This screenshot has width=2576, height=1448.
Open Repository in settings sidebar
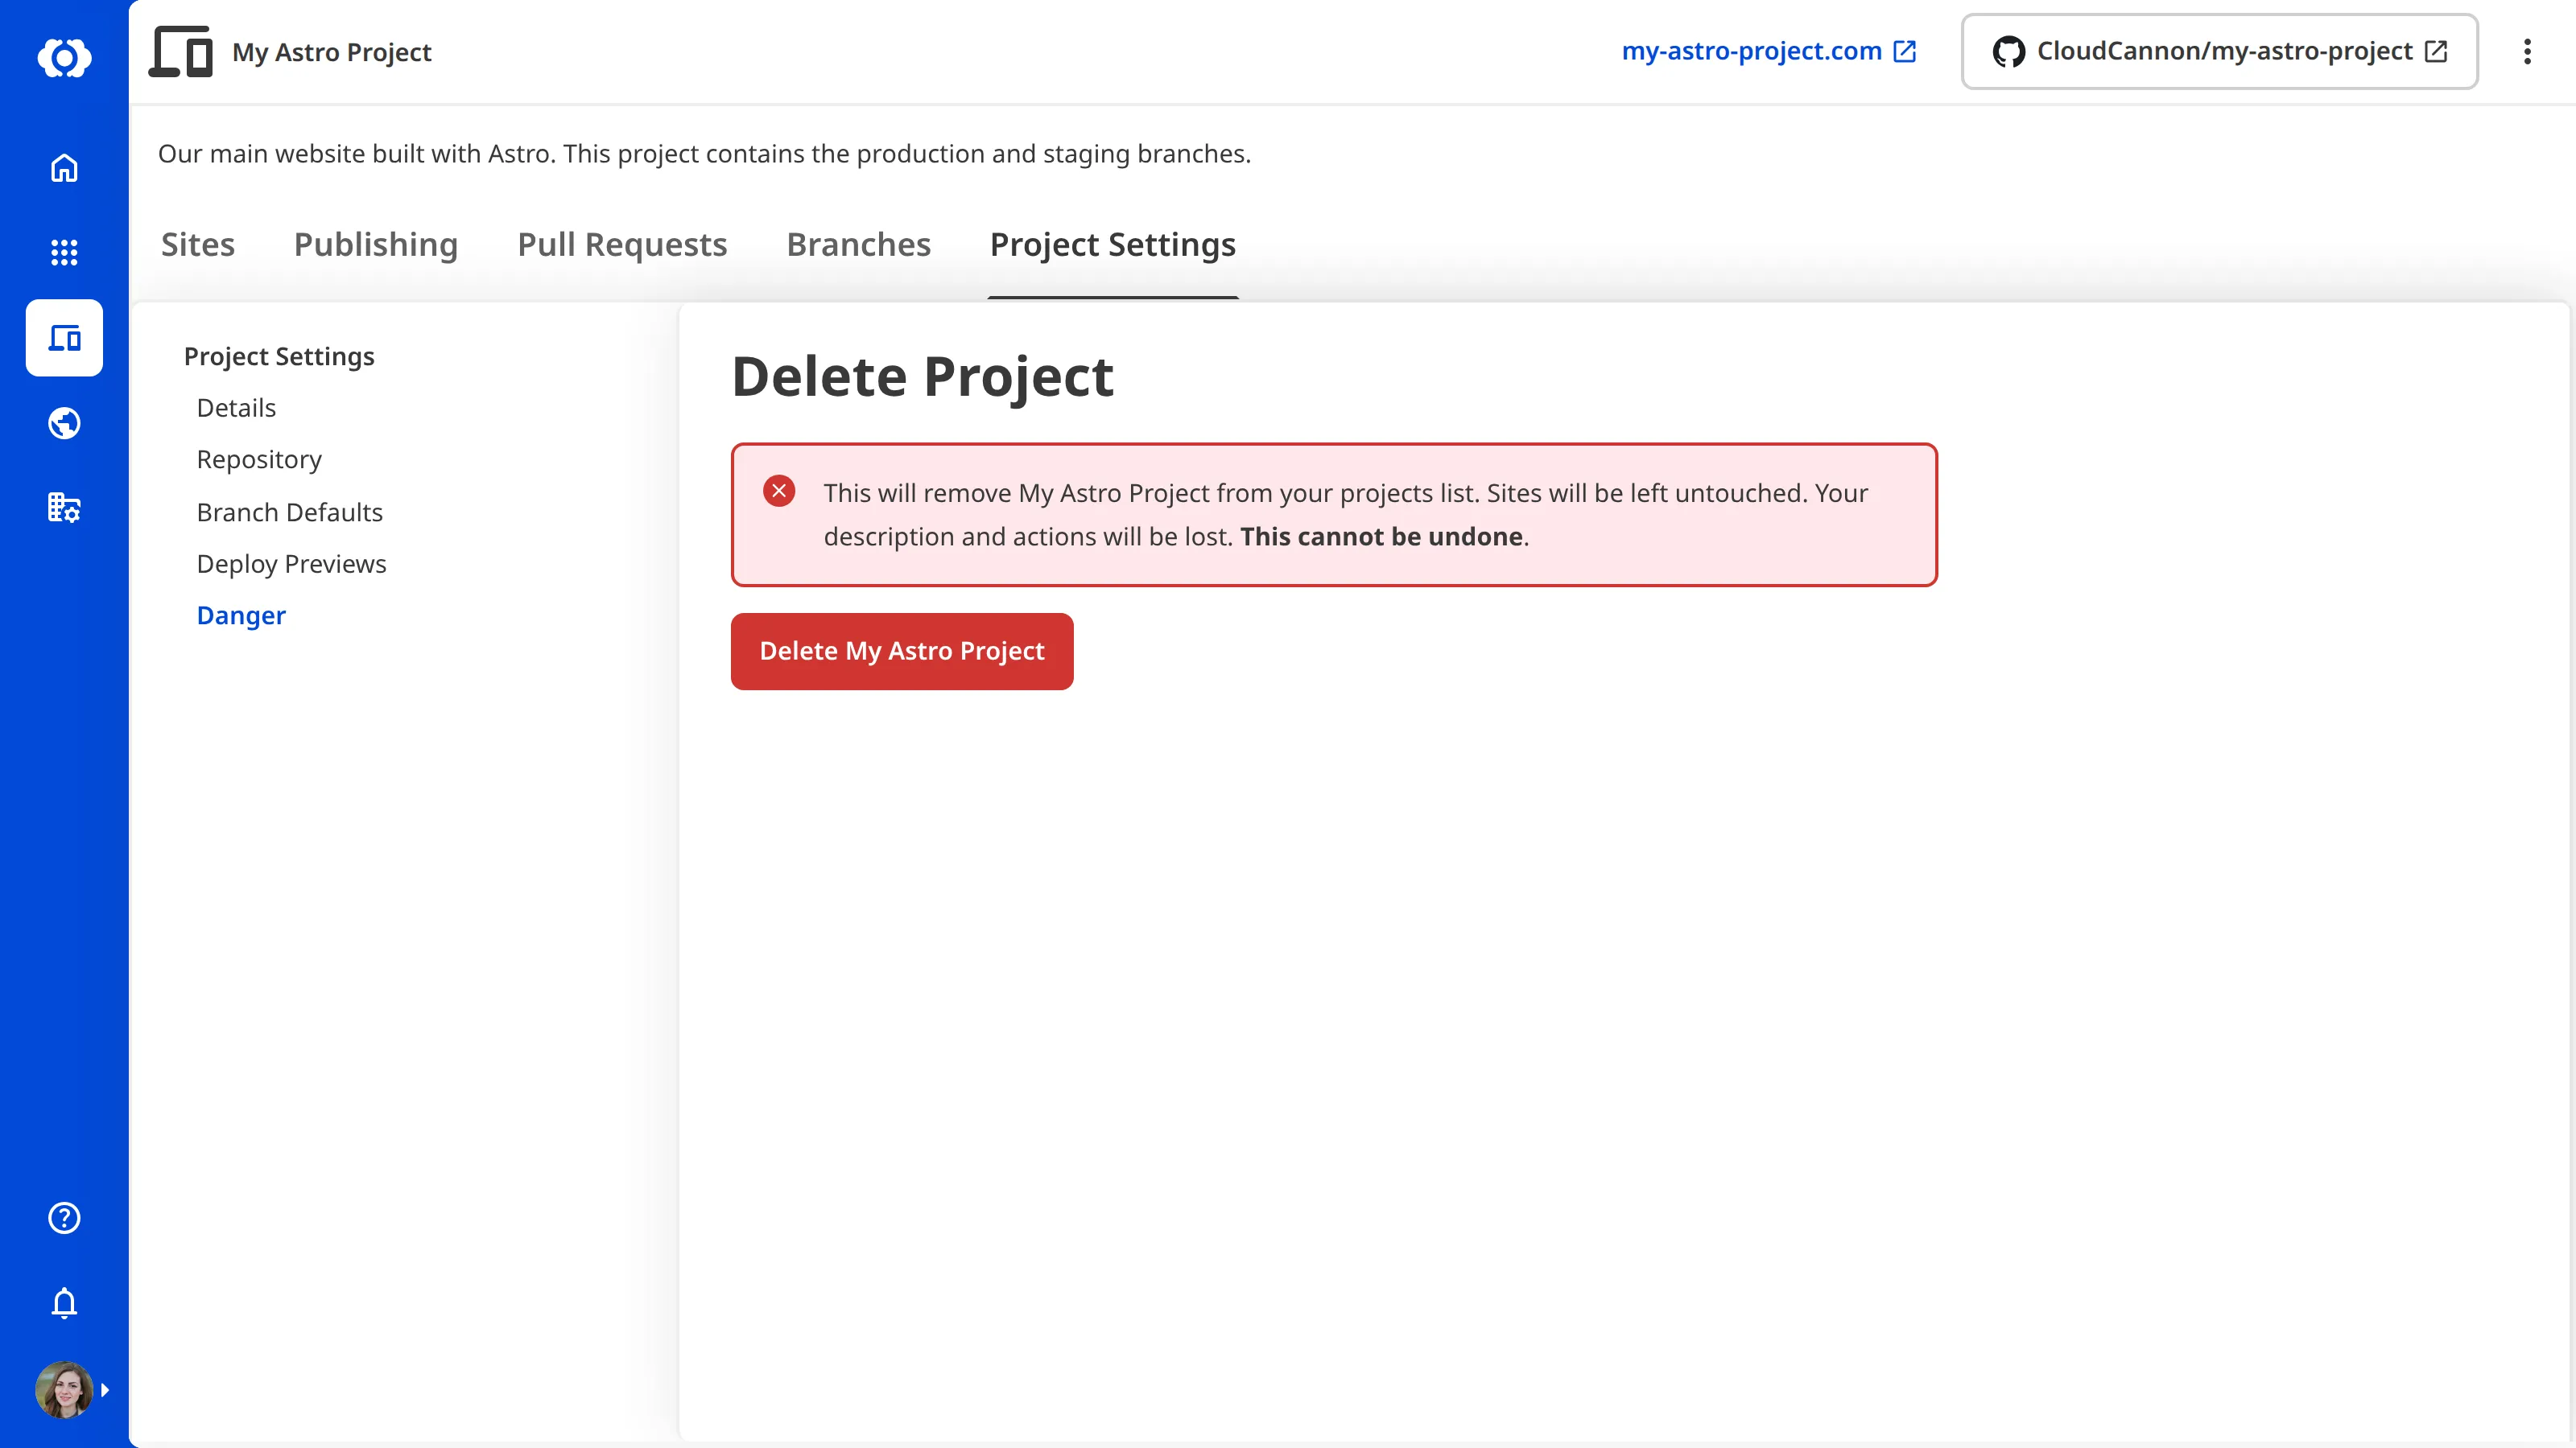(x=259, y=459)
